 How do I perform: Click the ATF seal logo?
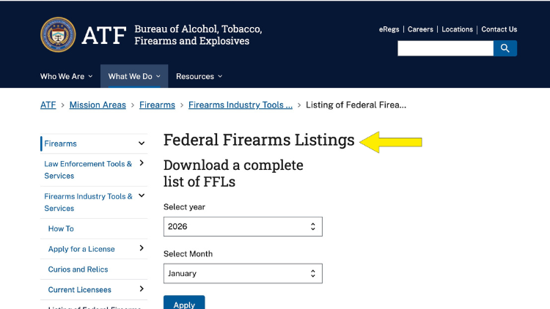coord(58,34)
